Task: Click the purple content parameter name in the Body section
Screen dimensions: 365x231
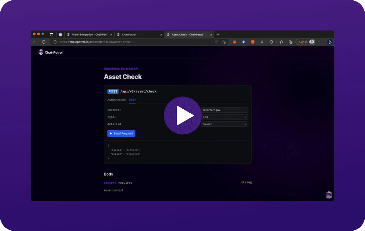Action: (x=110, y=183)
